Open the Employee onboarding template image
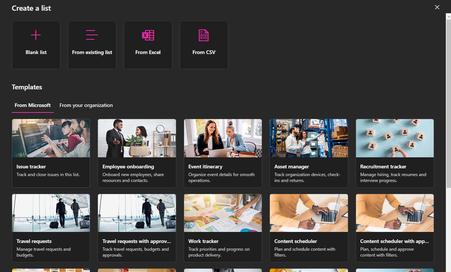The width and height of the screenshot is (451, 272). click(137, 138)
